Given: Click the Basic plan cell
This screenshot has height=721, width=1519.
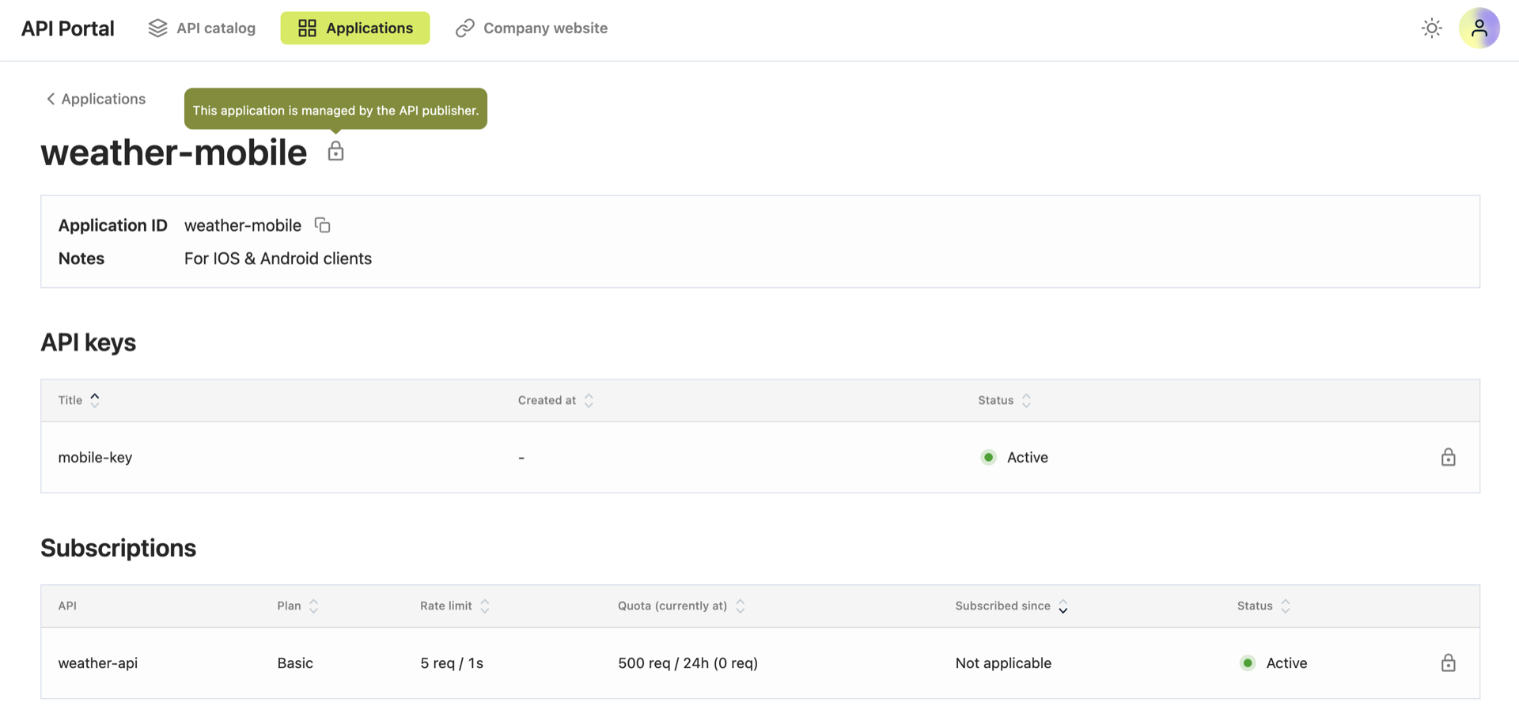Looking at the screenshot, I should 295,663.
